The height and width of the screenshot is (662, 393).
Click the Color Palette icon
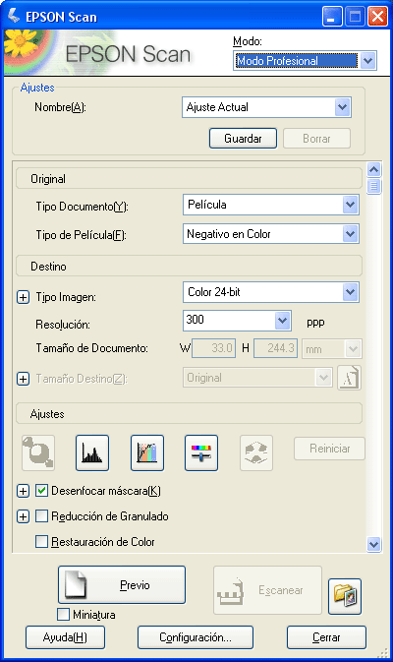pos(256,453)
